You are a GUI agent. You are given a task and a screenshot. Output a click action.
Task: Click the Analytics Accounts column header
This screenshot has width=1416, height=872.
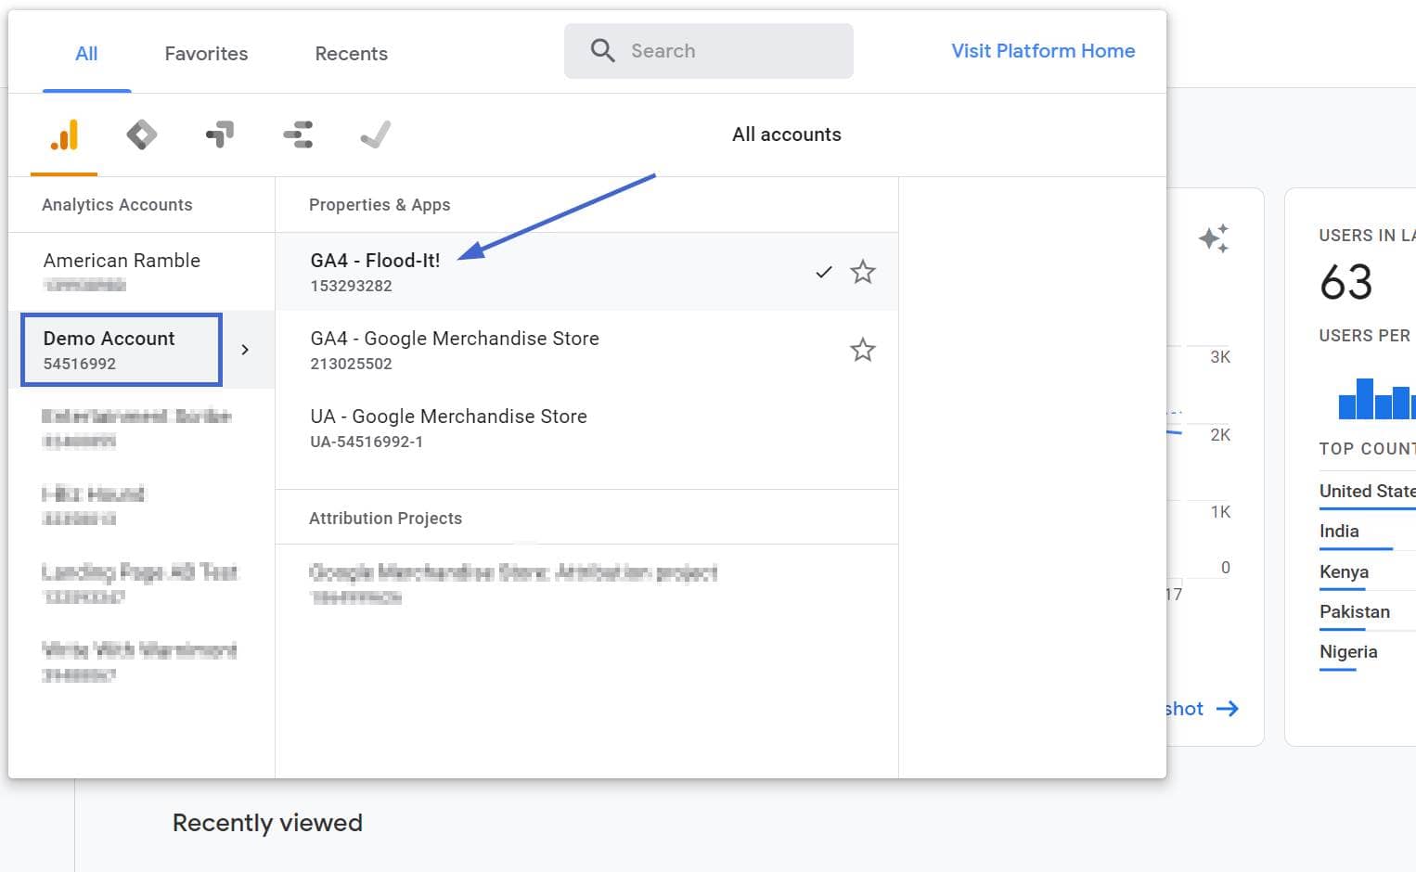pos(117,205)
